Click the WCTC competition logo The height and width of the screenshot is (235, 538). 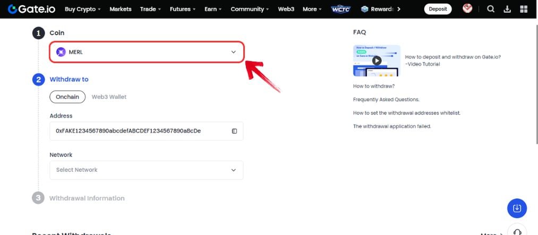(341, 9)
